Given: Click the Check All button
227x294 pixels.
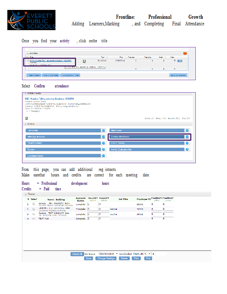Looking at the screenshot, I should tap(77, 254).
